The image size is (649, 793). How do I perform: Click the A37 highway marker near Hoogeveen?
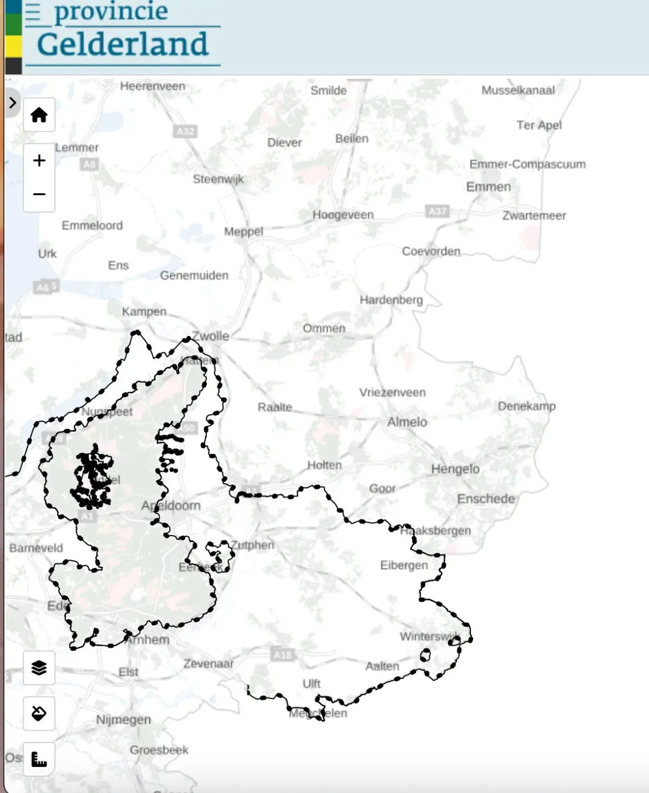coord(437,211)
